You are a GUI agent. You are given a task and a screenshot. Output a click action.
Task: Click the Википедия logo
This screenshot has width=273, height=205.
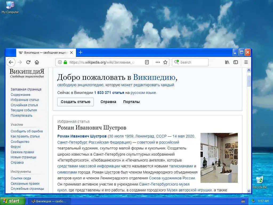pos(27,73)
